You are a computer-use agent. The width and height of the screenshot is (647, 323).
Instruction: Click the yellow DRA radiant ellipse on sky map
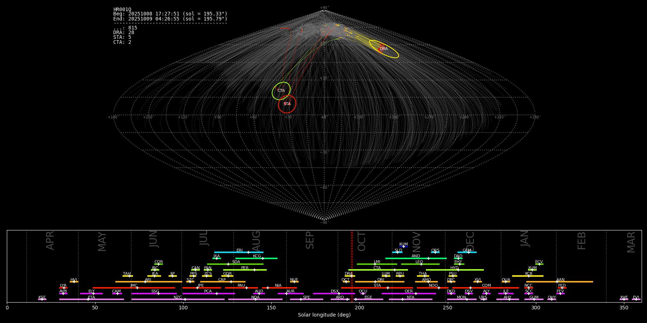384,49
